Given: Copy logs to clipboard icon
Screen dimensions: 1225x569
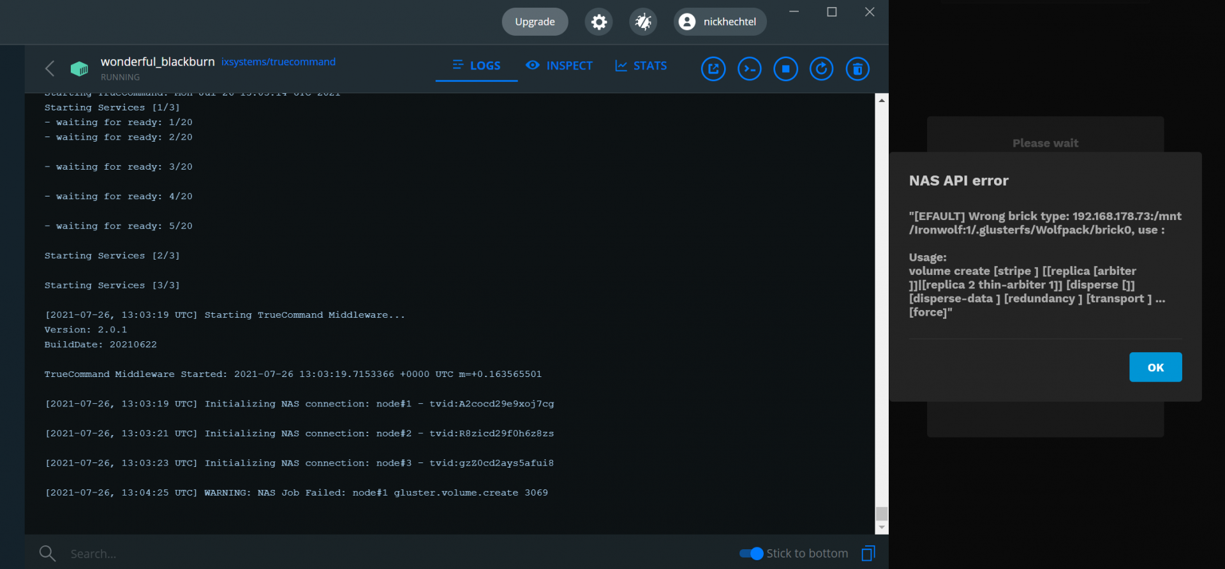Looking at the screenshot, I should pyautogui.click(x=868, y=553).
